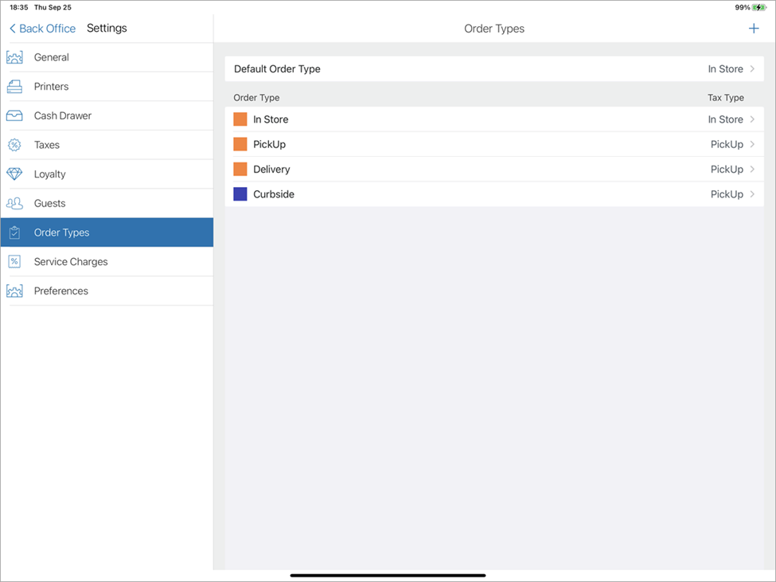Click the Taxes percent badge icon
This screenshot has height=582, width=776.
[x=14, y=145]
